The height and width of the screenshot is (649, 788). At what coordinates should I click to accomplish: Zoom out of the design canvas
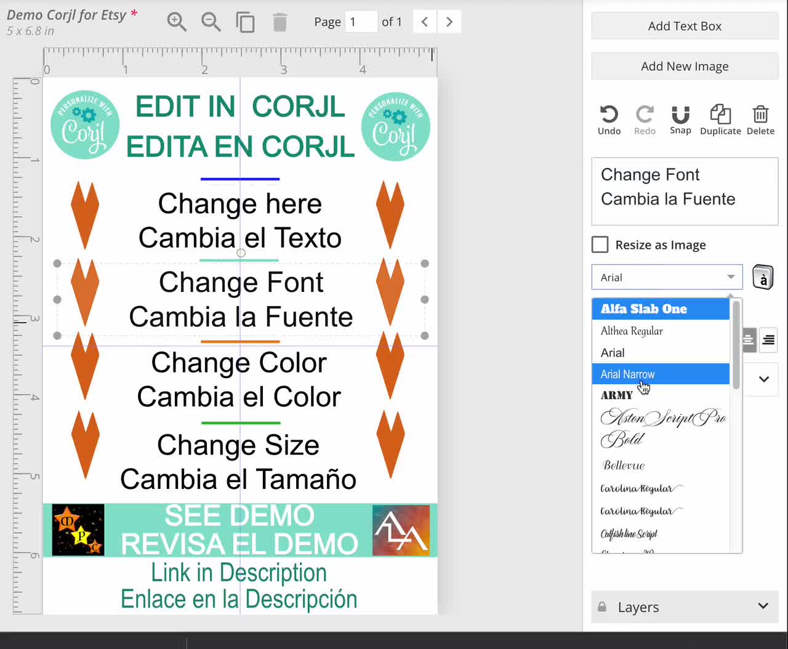pyautogui.click(x=211, y=22)
